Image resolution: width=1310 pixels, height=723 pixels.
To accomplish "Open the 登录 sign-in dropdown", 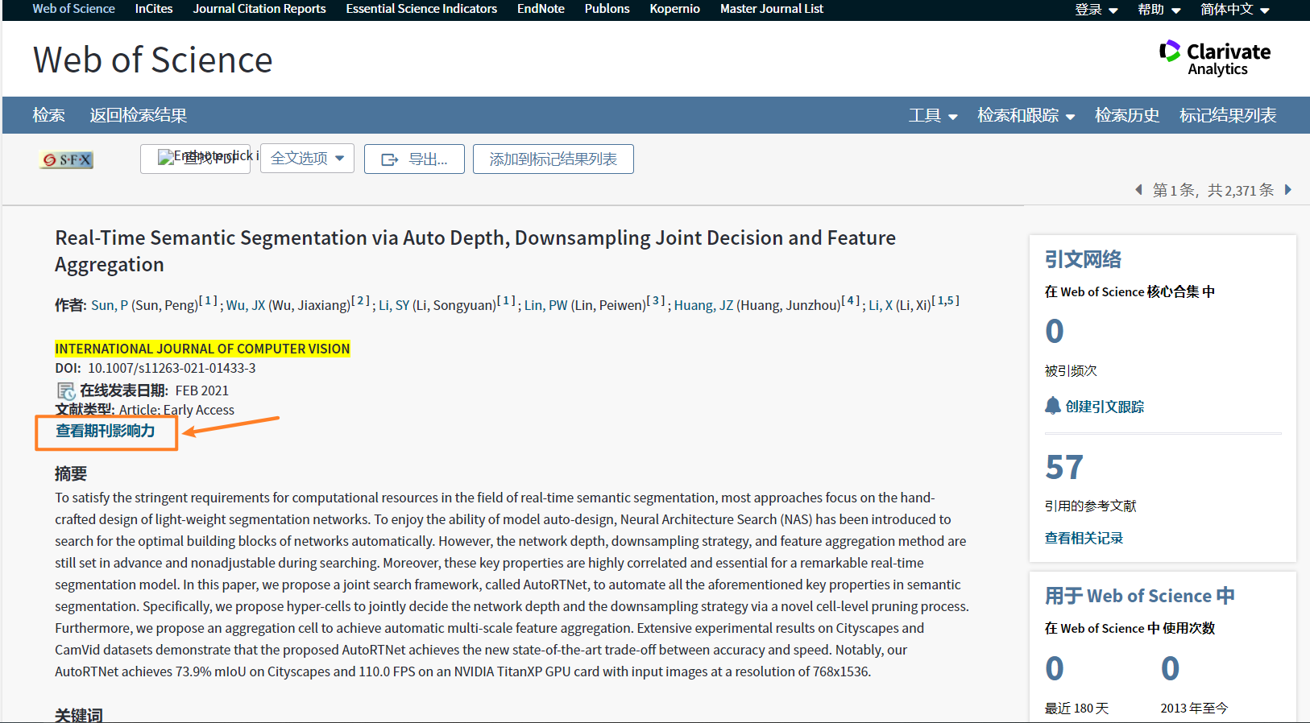I will click(x=1097, y=10).
